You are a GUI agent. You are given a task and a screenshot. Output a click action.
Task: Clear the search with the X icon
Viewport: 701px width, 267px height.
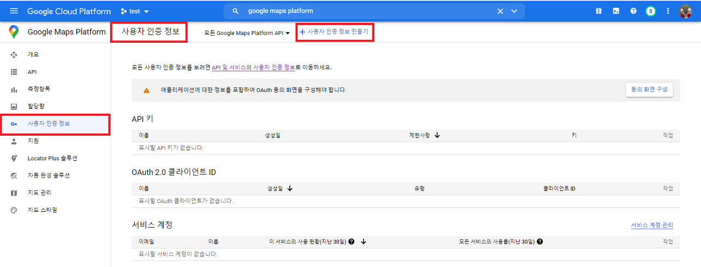[x=500, y=11]
